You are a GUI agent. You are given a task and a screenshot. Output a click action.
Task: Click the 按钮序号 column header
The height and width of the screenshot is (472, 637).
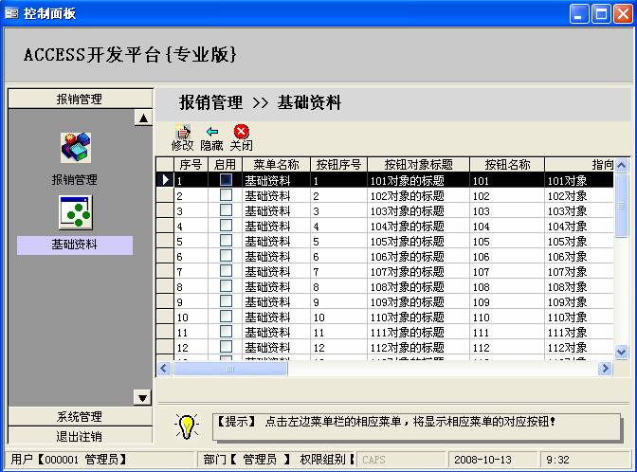(338, 165)
